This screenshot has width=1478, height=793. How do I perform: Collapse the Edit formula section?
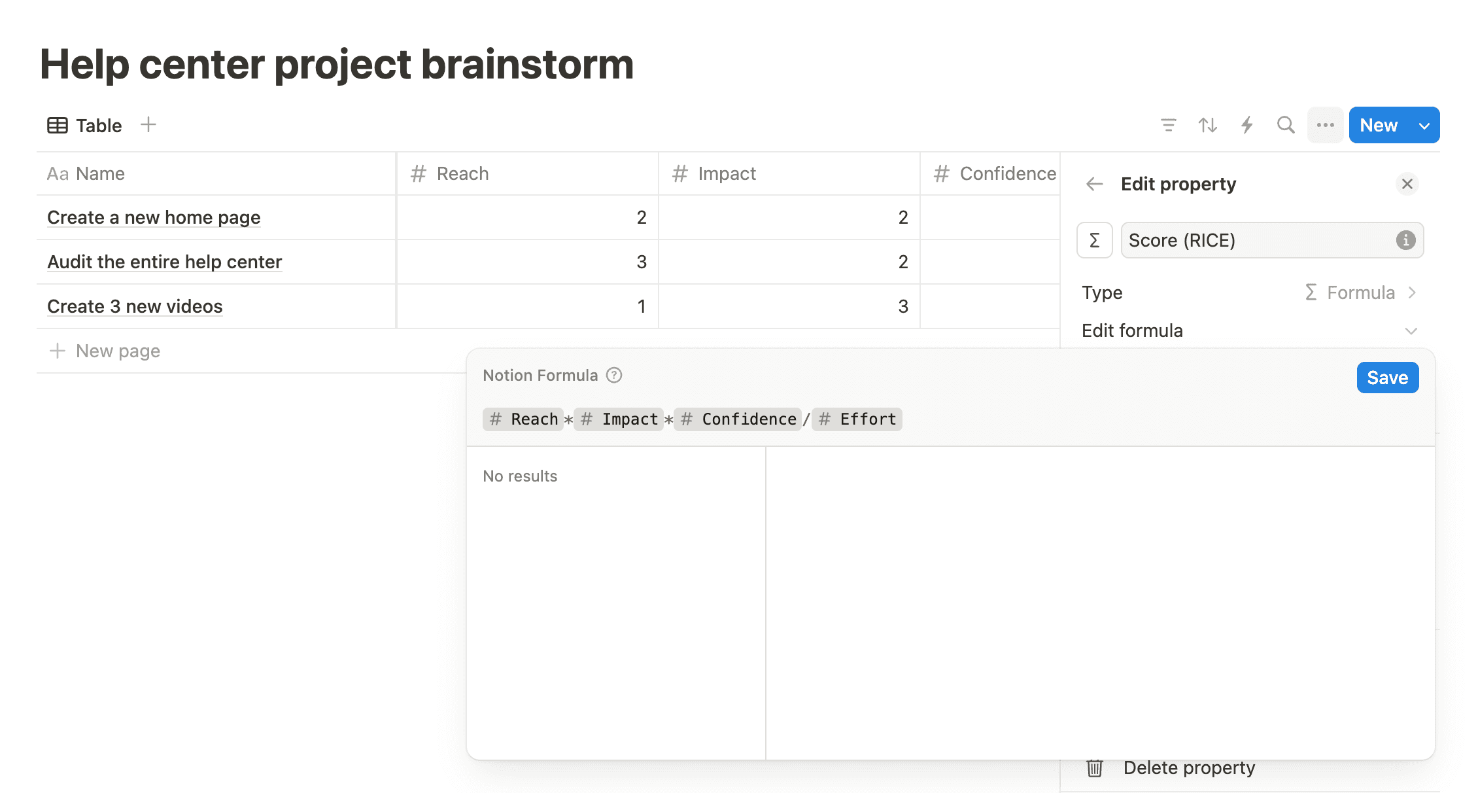tap(1411, 331)
